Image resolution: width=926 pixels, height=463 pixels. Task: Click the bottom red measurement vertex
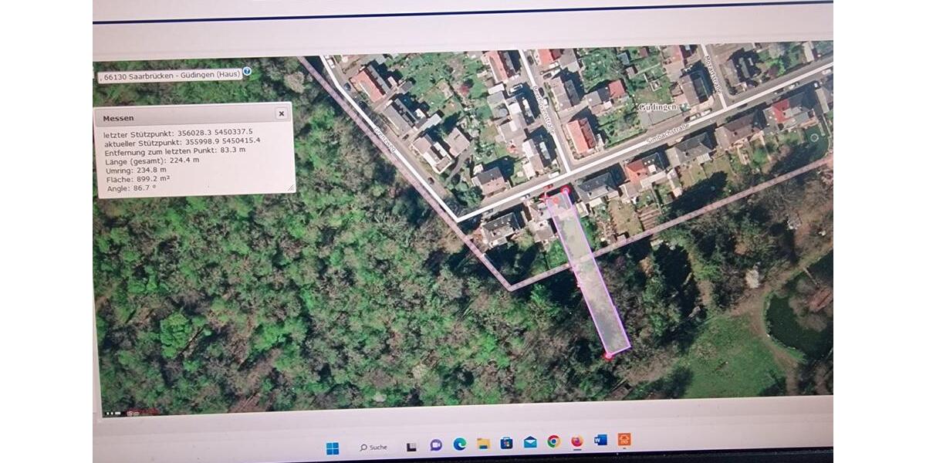608,356
